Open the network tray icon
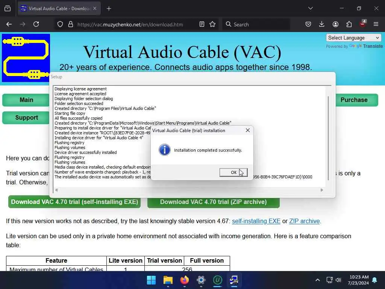This screenshot has width=385, height=289. coord(329,280)
